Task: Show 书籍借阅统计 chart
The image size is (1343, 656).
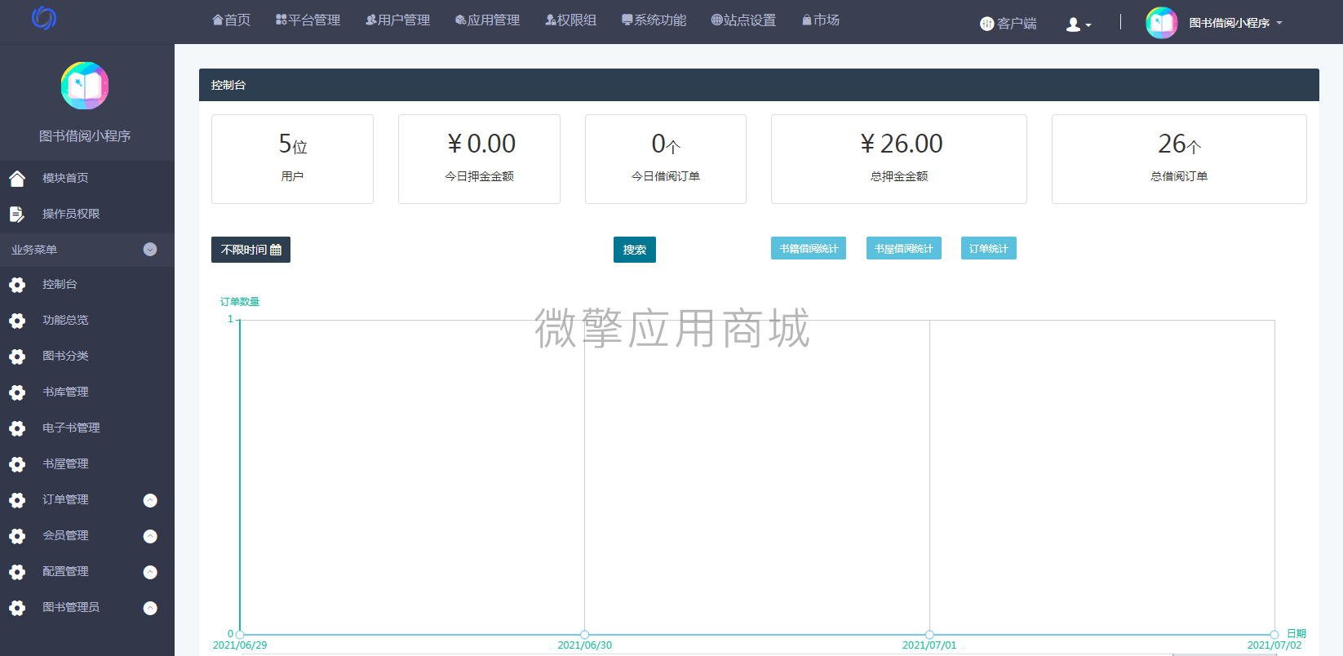Action: coord(809,248)
